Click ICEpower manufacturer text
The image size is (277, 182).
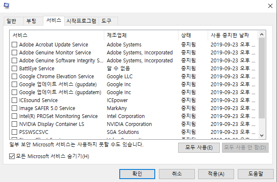(117, 100)
